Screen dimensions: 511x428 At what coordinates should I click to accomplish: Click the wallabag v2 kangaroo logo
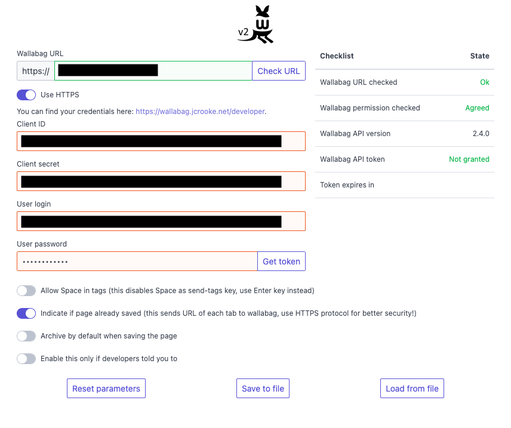click(x=255, y=24)
